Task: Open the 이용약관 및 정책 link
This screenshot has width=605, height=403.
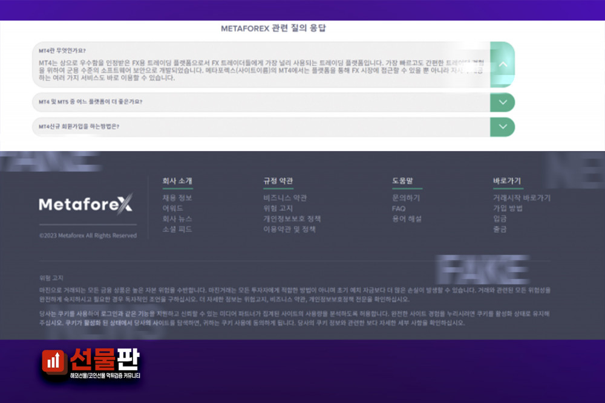Action: click(x=289, y=230)
